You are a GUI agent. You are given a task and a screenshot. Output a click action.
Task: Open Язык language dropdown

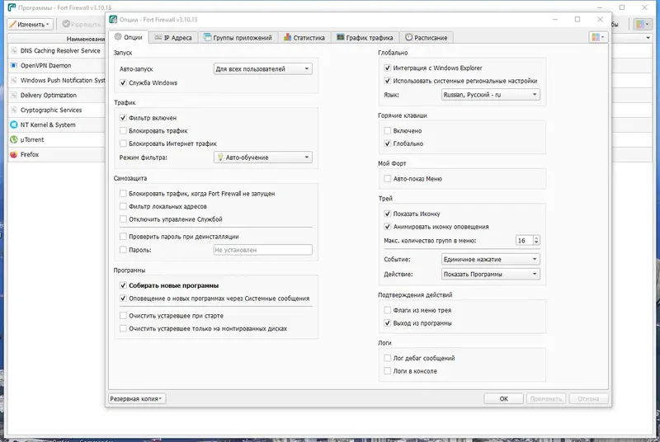490,95
